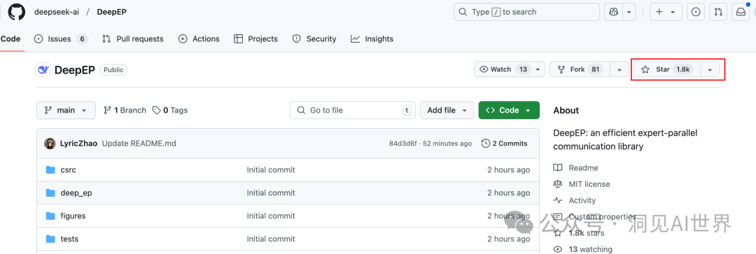Open DeepEP breadcrumb link
Viewport: 756px width, 254px height.
[112, 12]
